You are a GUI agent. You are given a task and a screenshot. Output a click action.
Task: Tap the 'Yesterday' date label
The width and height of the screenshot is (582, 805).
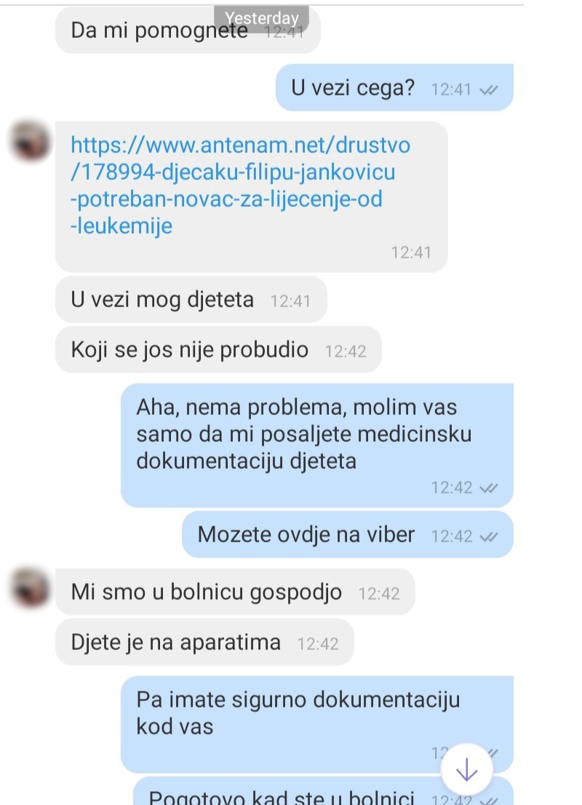click(261, 18)
